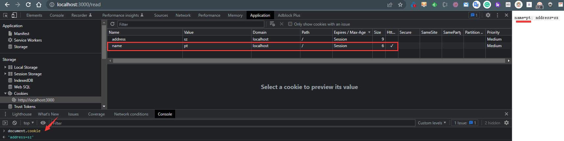Click the horizontal scrollbar of cookies table
Image resolution: width=564 pixels, height=141 pixels.
tap(309, 61)
